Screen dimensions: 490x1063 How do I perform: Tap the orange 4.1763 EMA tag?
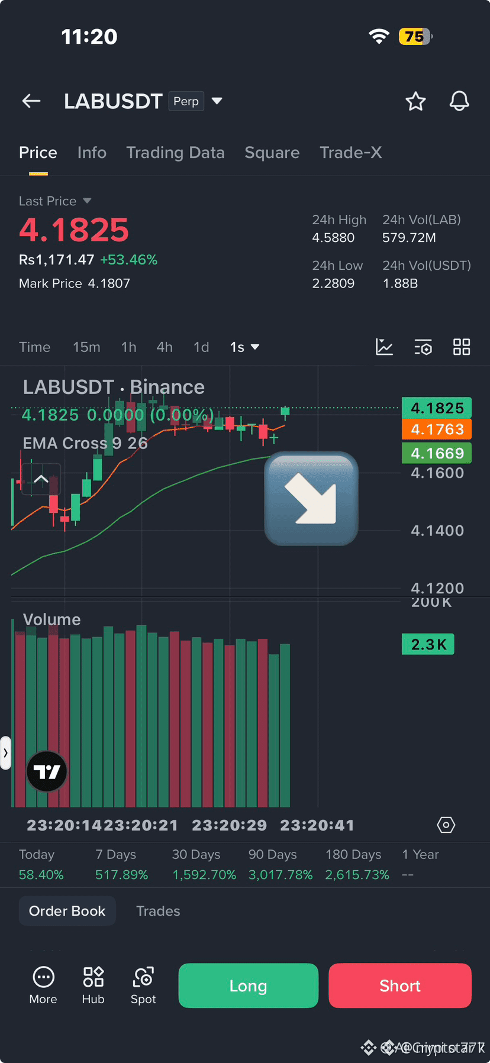coord(437,429)
